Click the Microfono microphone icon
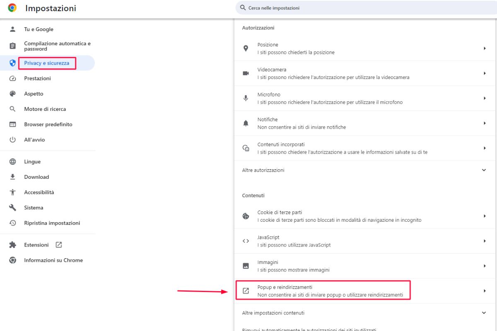The width and height of the screenshot is (497, 331). point(246,98)
